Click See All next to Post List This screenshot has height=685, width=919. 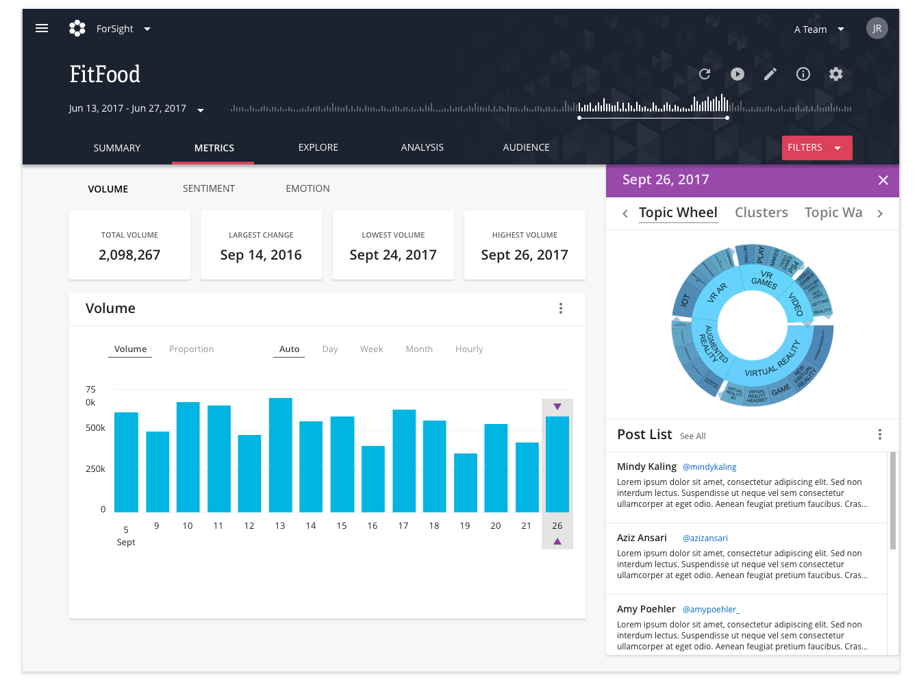pyautogui.click(x=693, y=436)
